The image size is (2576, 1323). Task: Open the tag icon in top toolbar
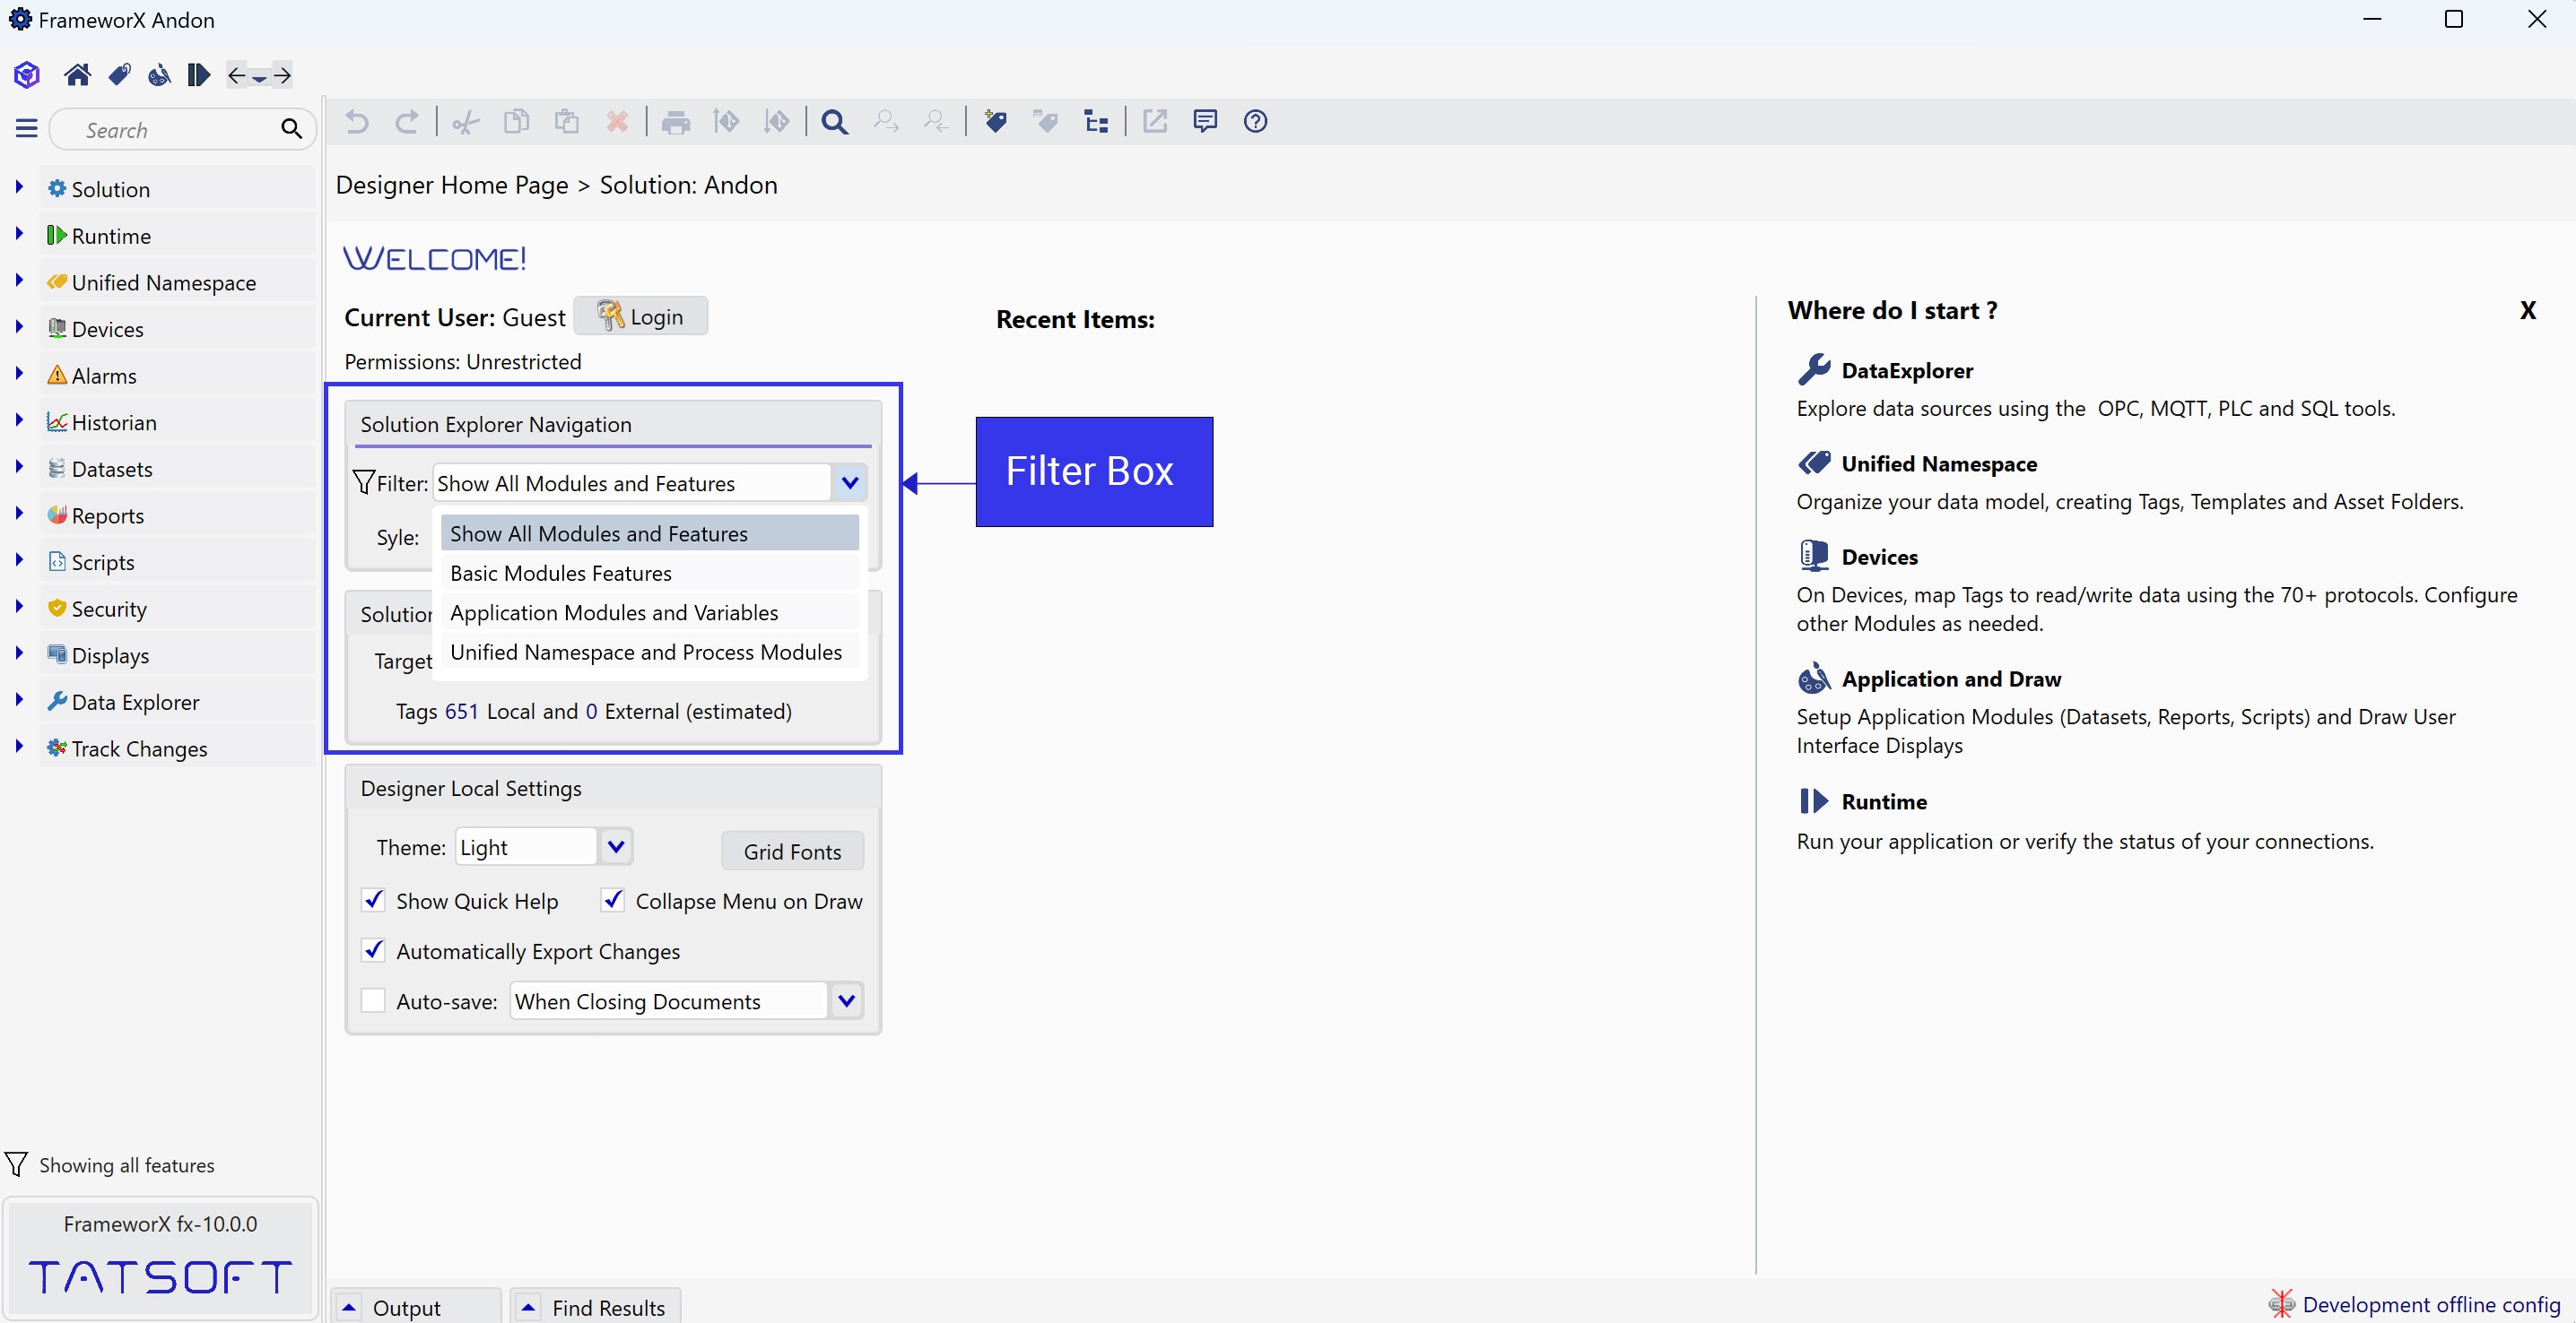click(x=119, y=75)
